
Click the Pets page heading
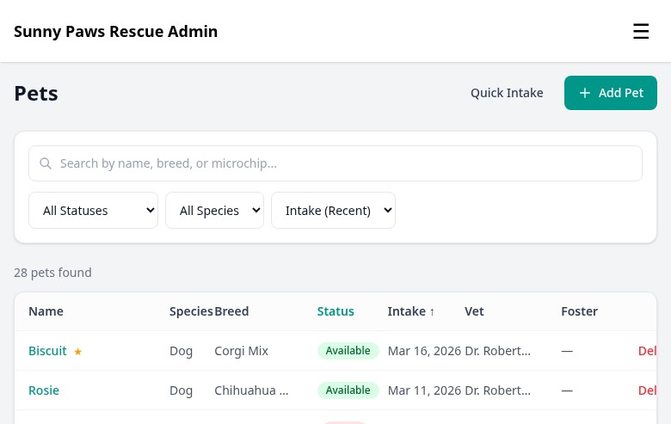click(36, 93)
